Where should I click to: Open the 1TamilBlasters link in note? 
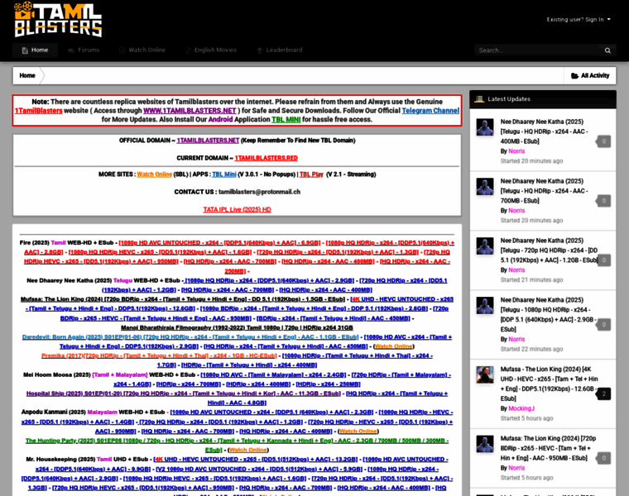point(39,111)
